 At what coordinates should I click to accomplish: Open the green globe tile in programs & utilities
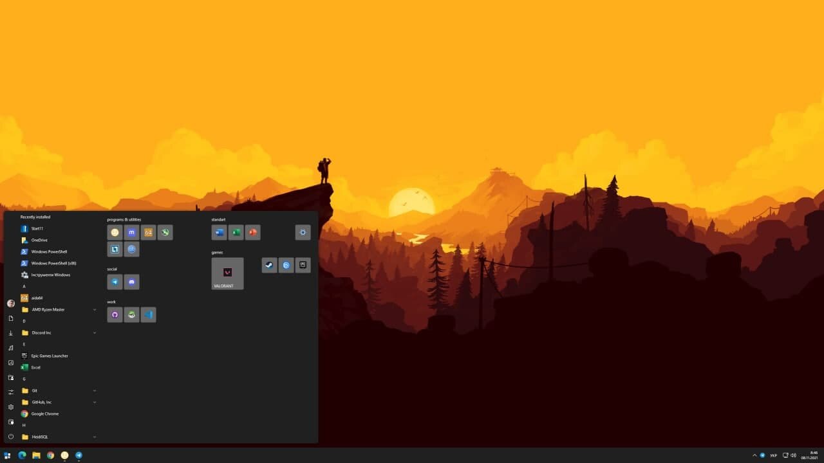[165, 232]
